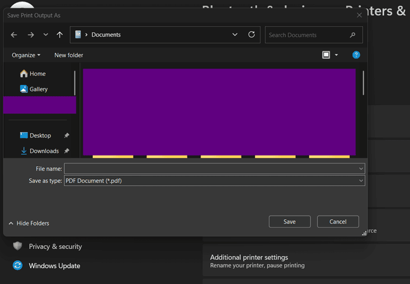Click the Save button

[290, 222]
